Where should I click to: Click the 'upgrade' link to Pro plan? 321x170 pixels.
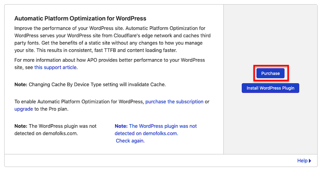(24, 109)
